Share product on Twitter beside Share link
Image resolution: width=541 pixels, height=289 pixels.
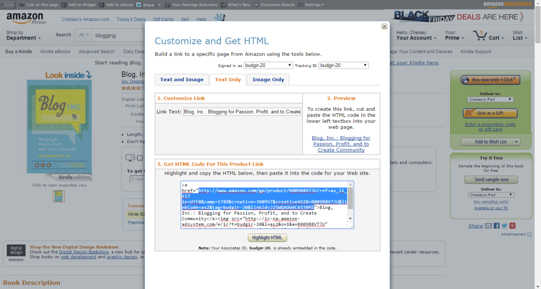pyautogui.click(x=505, y=226)
